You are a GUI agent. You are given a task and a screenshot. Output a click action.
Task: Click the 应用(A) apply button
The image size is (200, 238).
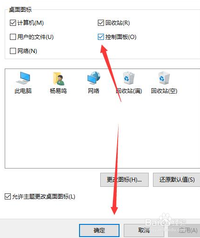point(184,230)
